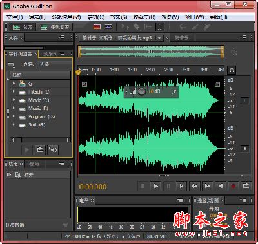Switch to the Waveform editor view button

tap(23, 27)
